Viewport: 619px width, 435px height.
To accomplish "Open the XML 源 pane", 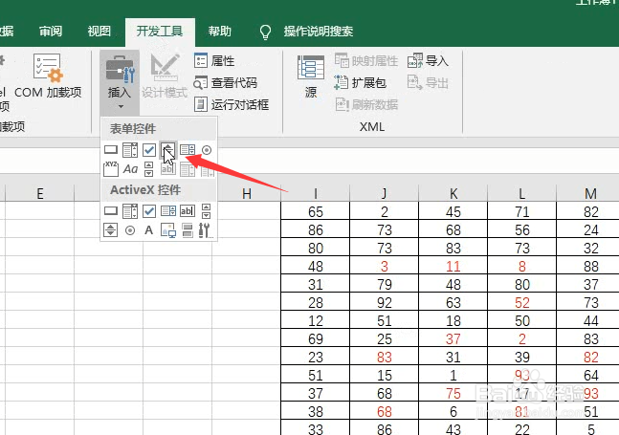I will pyautogui.click(x=311, y=76).
